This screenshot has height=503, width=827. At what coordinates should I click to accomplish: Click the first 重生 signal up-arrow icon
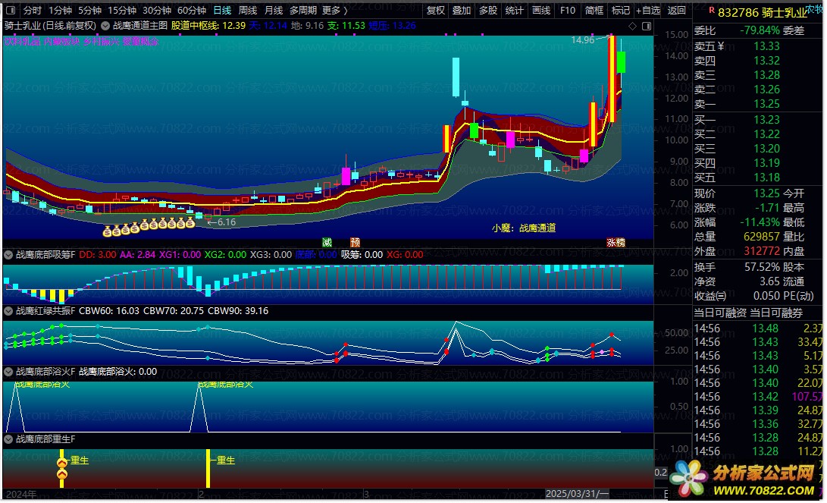pos(62,463)
